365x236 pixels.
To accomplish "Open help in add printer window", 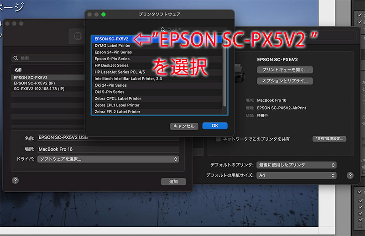I will 16,180.
